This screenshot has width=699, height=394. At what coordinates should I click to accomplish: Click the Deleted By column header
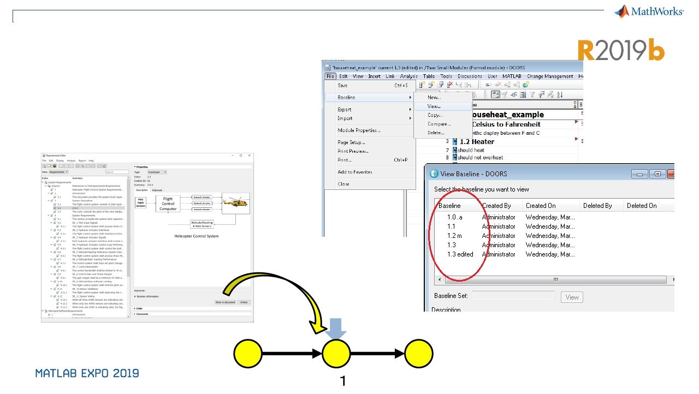pos(602,206)
